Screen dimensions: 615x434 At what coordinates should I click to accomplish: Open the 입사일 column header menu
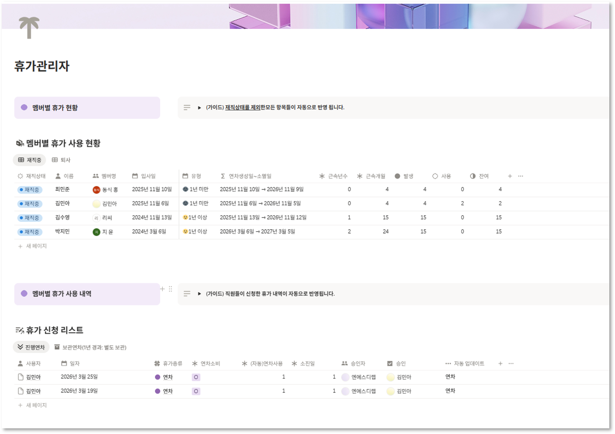pyautogui.click(x=144, y=176)
